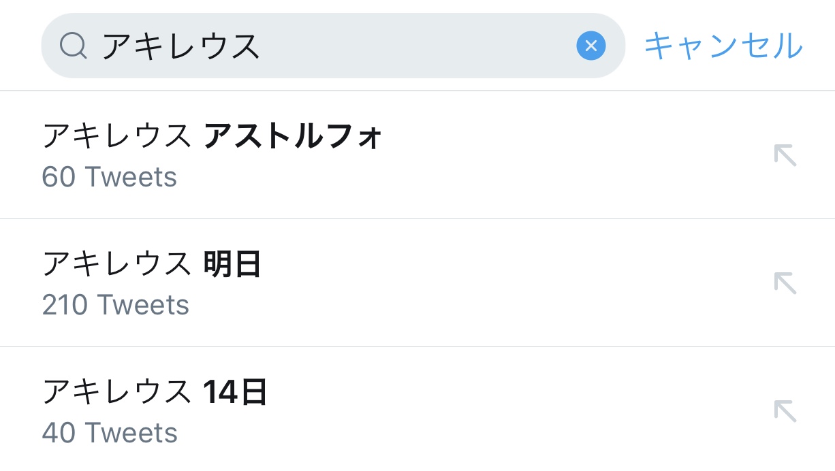Click the typed アキレウス query text
Viewport: 835px width, 471px height.
pyautogui.click(x=181, y=46)
